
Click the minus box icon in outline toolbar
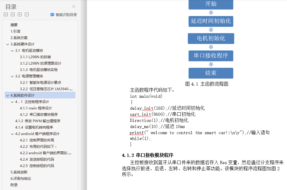[x=27, y=14]
